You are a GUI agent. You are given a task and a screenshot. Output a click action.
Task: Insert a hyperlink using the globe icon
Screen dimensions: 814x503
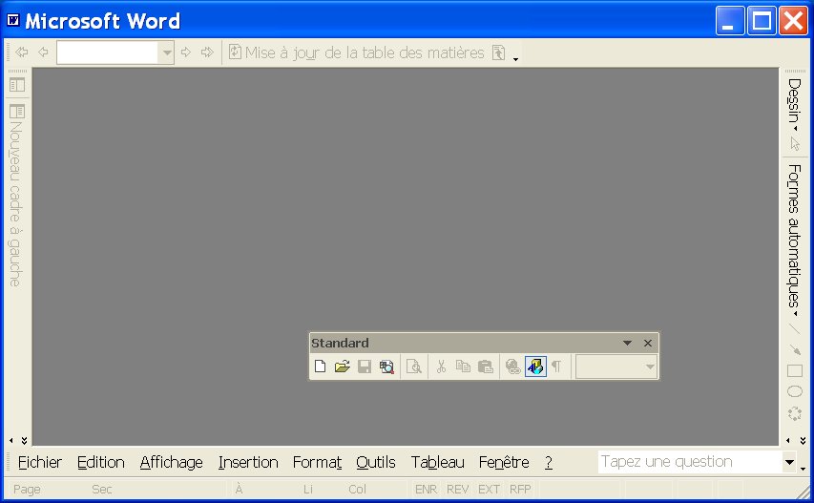coord(512,367)
